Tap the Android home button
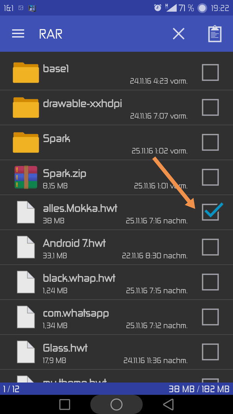Screen dimensions: 233x414 (116, 404)
